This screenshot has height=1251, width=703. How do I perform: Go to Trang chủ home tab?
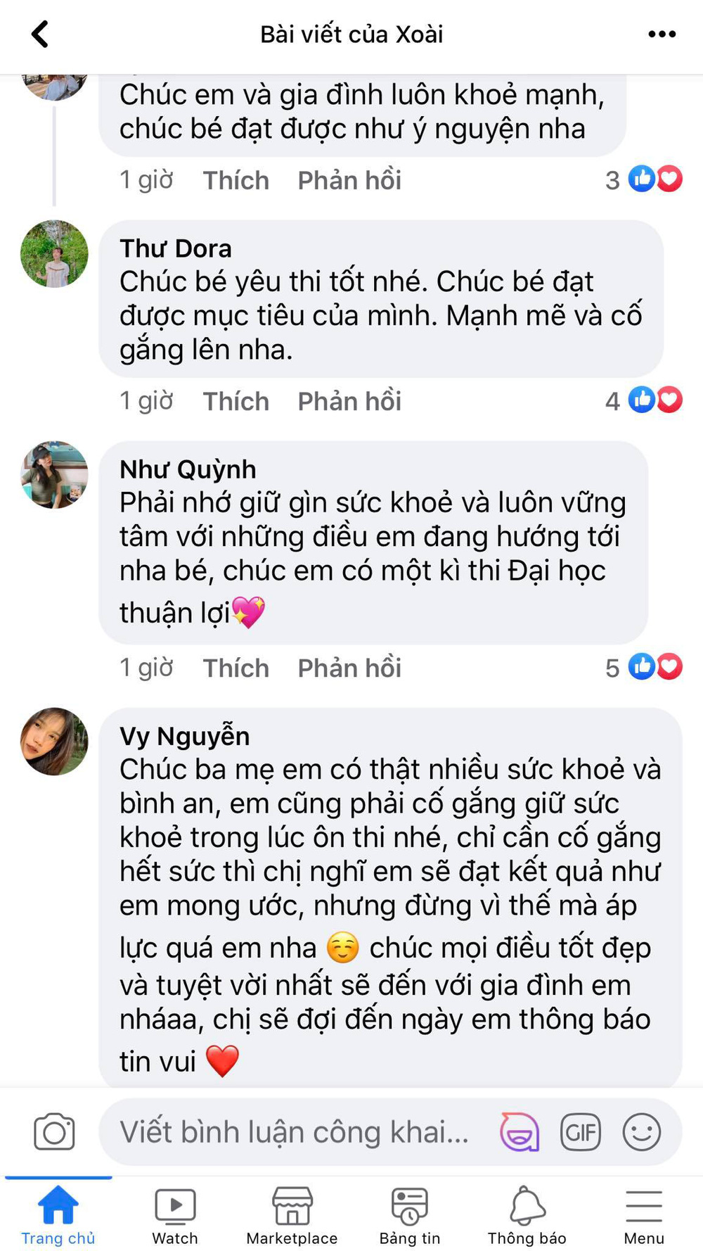(x=58, y=1215)
